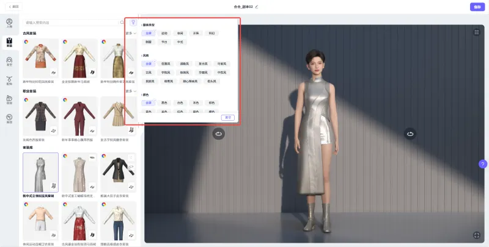Open the bottom face-shape sidebar tab
The width and height of the screenshot is (489, 247).
(x=9, y=118)
